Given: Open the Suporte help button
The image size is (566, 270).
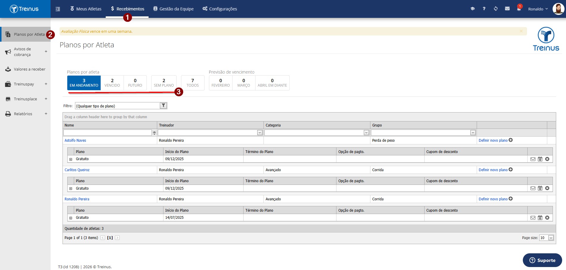Looking at the screenshot, I should pos(542,260).
